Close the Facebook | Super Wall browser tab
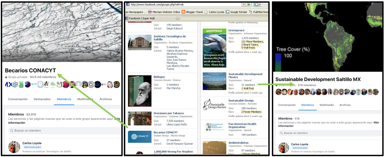Image resolution: width=385 pixels, height=157 pixels. [x=178, y=18]
